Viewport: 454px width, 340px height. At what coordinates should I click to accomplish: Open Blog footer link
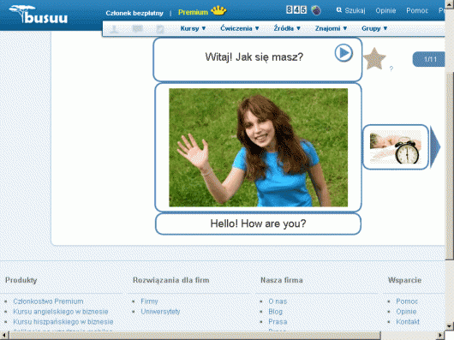click(275, 312)
